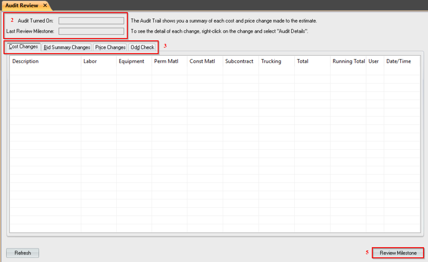Click the Last Review Milestone field
This screenshot has width=428, height=262.
point(91,31)
